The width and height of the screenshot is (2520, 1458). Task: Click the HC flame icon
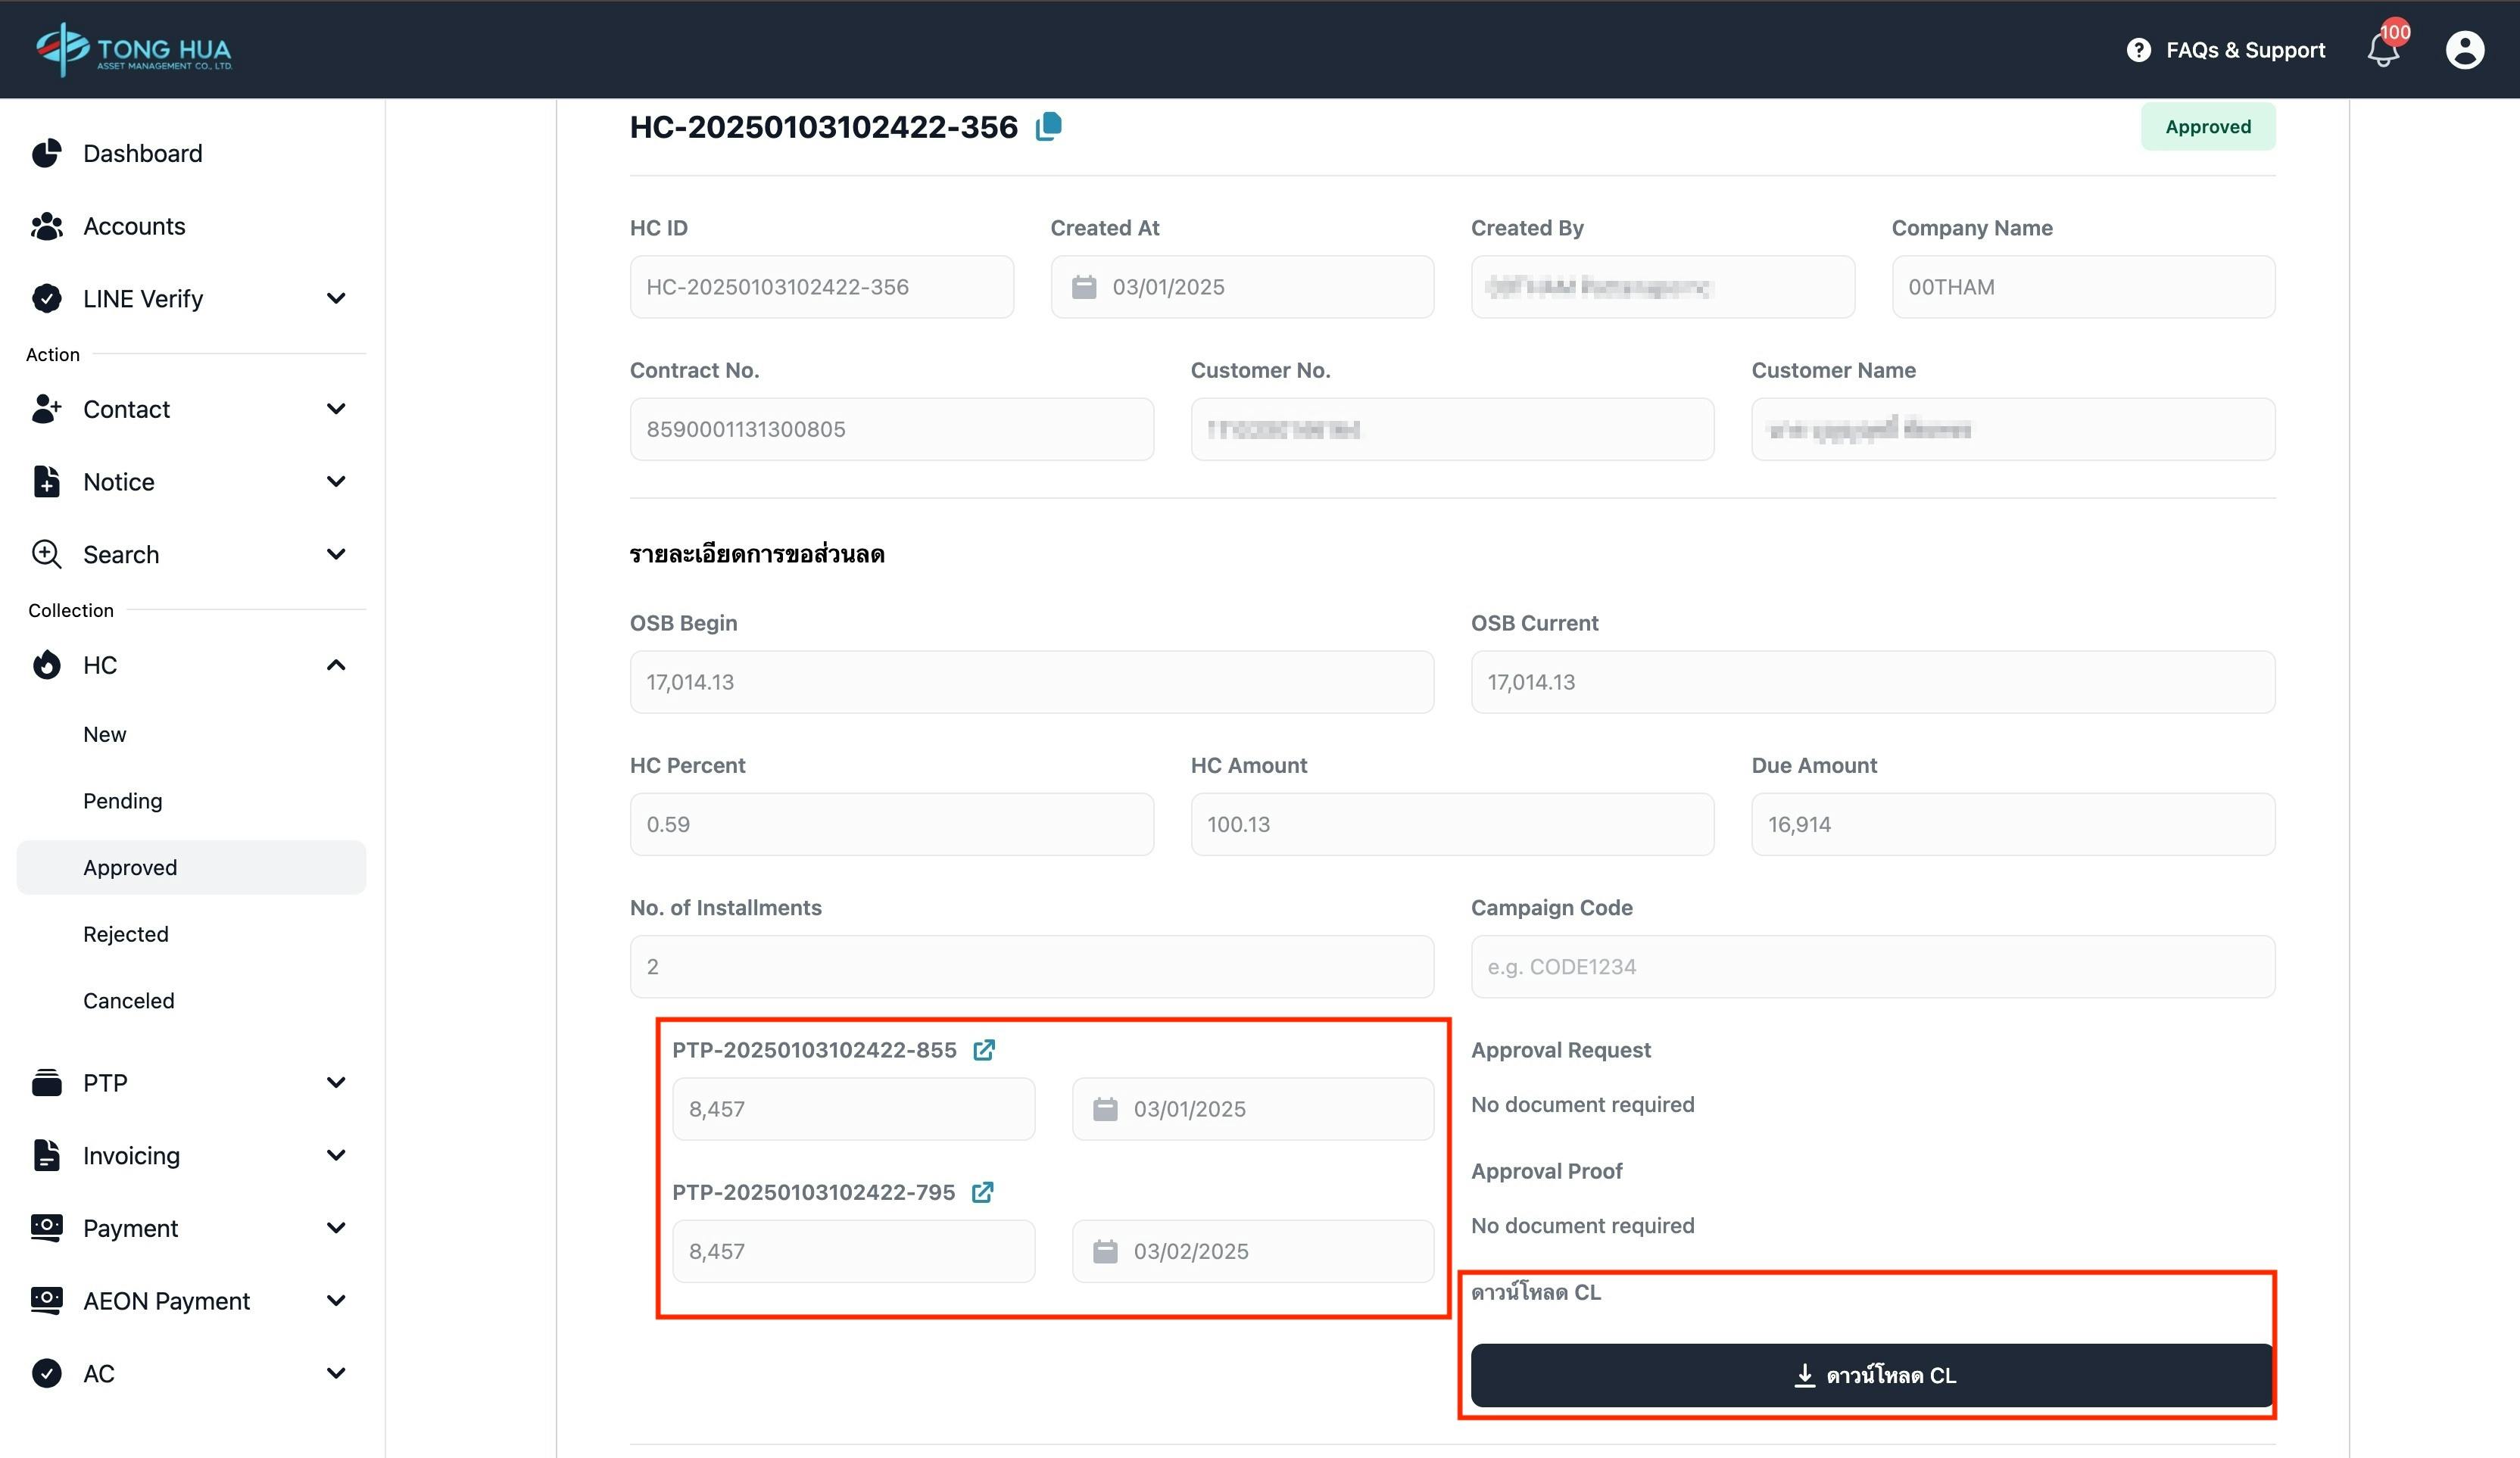pyautogui.click(x=46, y=665)
